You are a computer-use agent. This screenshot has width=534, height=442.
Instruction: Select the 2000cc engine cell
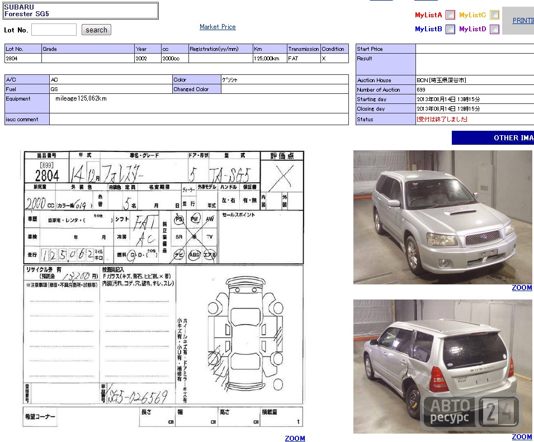click(175, 58)
